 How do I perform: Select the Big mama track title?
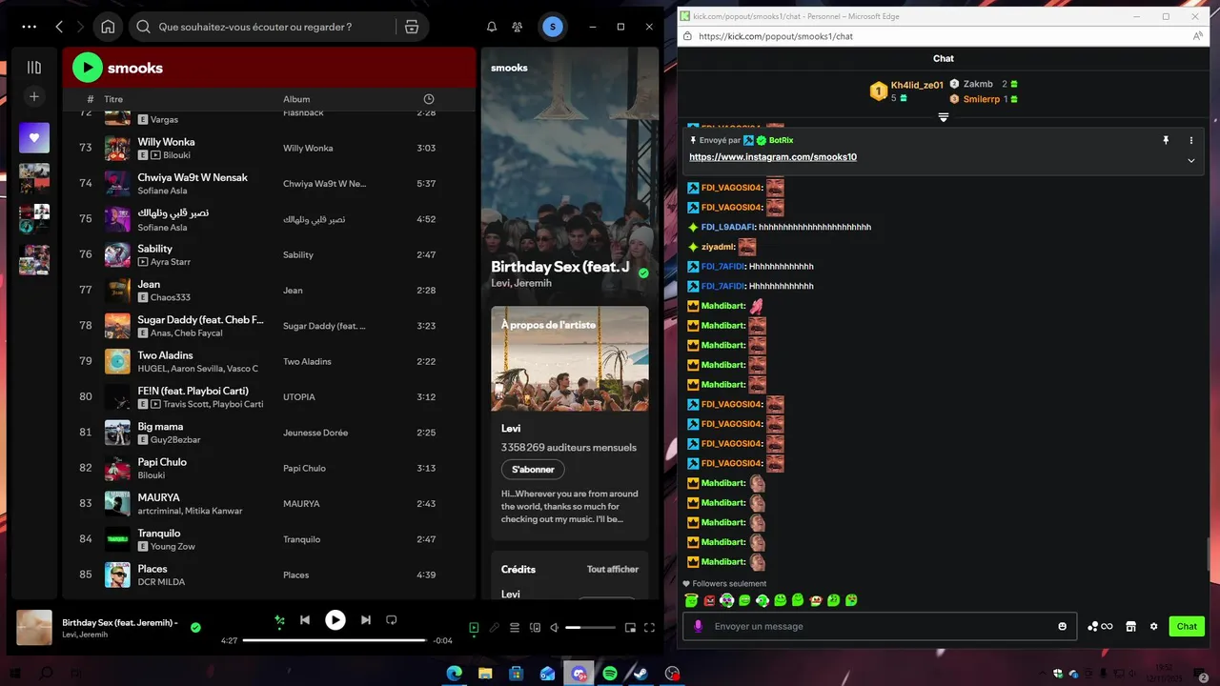pyautogui.click(x=160, y=427)
